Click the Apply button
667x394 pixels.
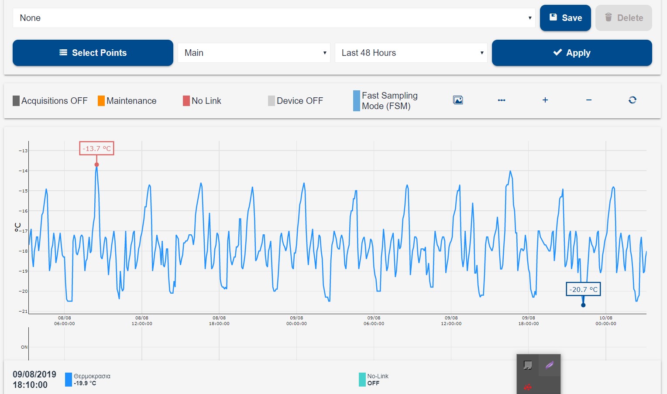point(572,53)
